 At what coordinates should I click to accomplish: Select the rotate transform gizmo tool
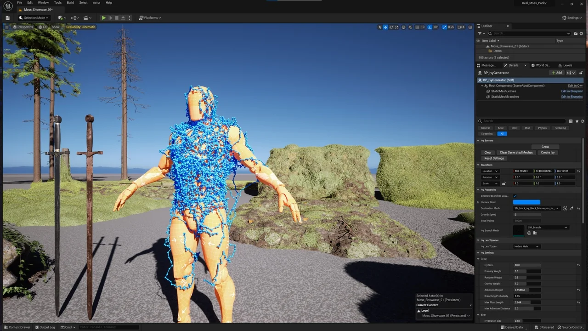click(x=391, y=27)
